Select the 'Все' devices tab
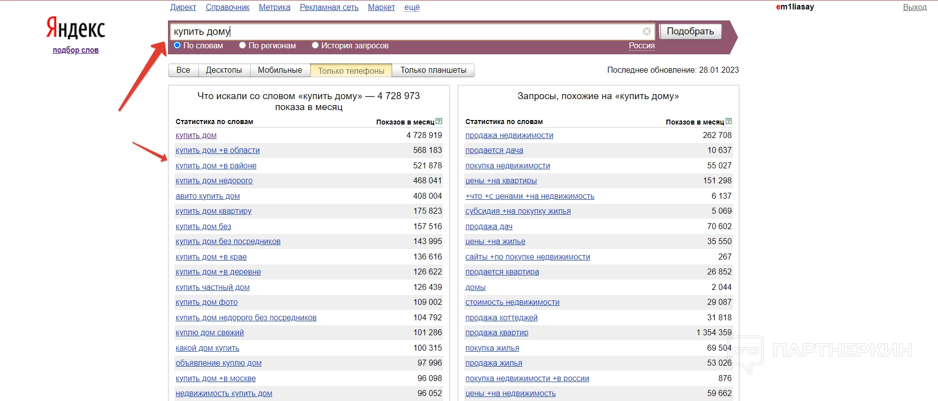The image size is (938, 401). pos(183,70)
